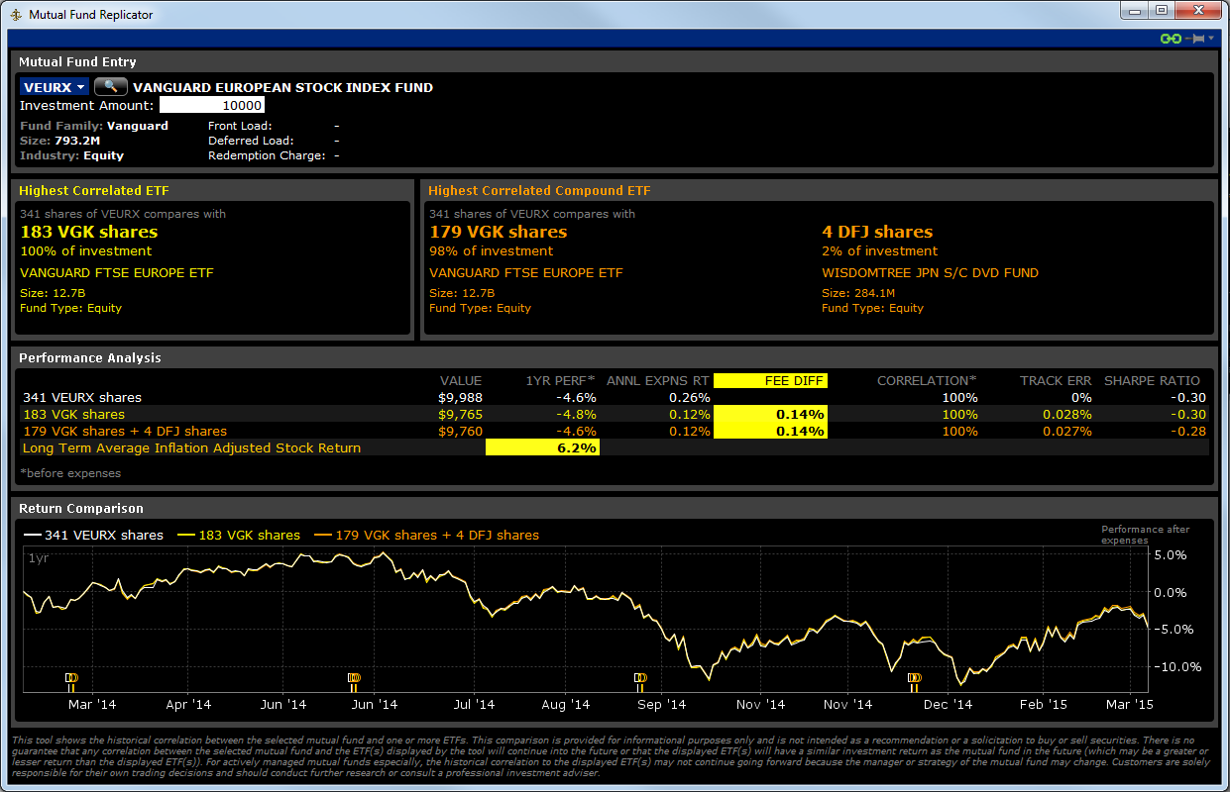Click the large '4 DFJ shares' heading
This screenshot has height=792, width=1230.
pyautogui.click(x=877, y=232)
